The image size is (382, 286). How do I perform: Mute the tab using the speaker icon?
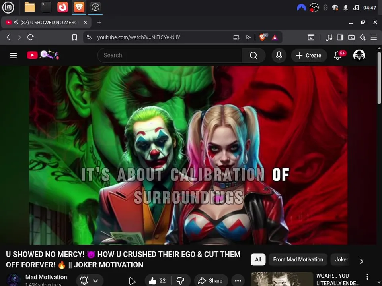point(16,22)
